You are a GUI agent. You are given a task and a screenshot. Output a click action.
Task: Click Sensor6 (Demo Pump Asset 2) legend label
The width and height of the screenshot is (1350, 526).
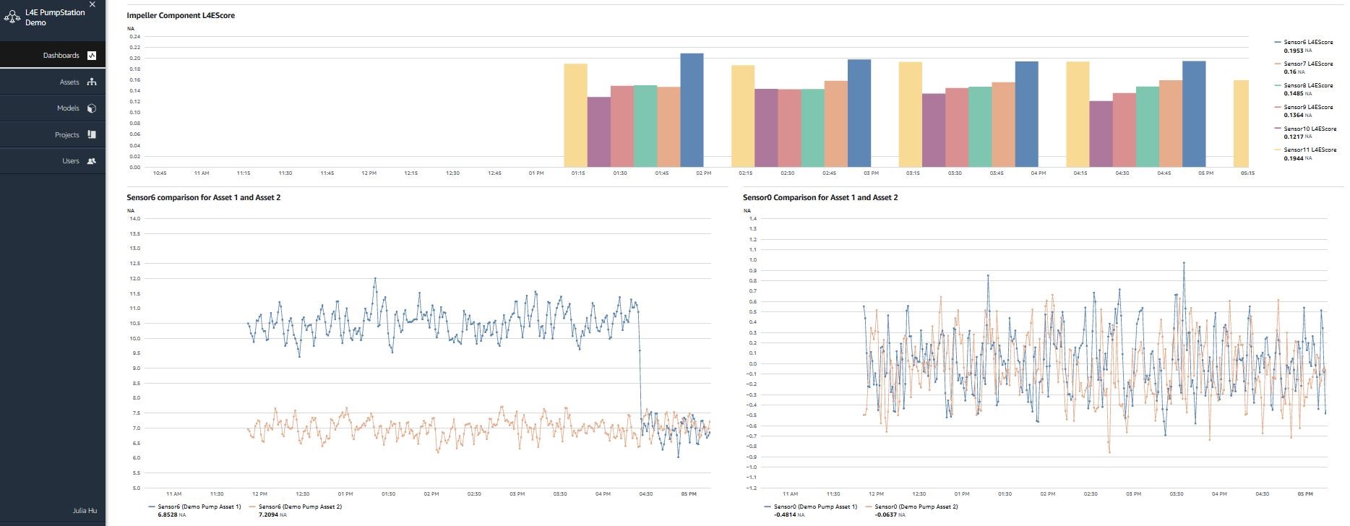click(x=300, y=506)
